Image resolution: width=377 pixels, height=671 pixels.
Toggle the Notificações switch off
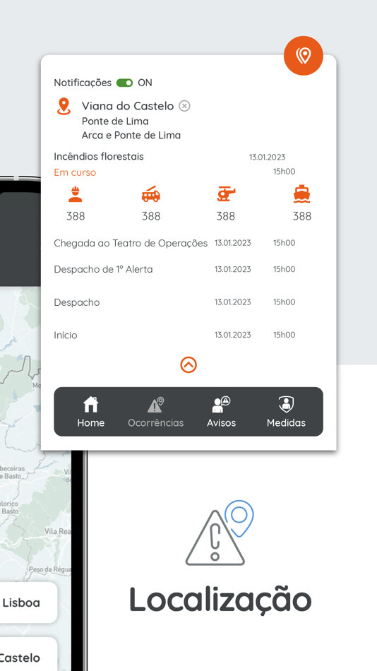[124, 83]
